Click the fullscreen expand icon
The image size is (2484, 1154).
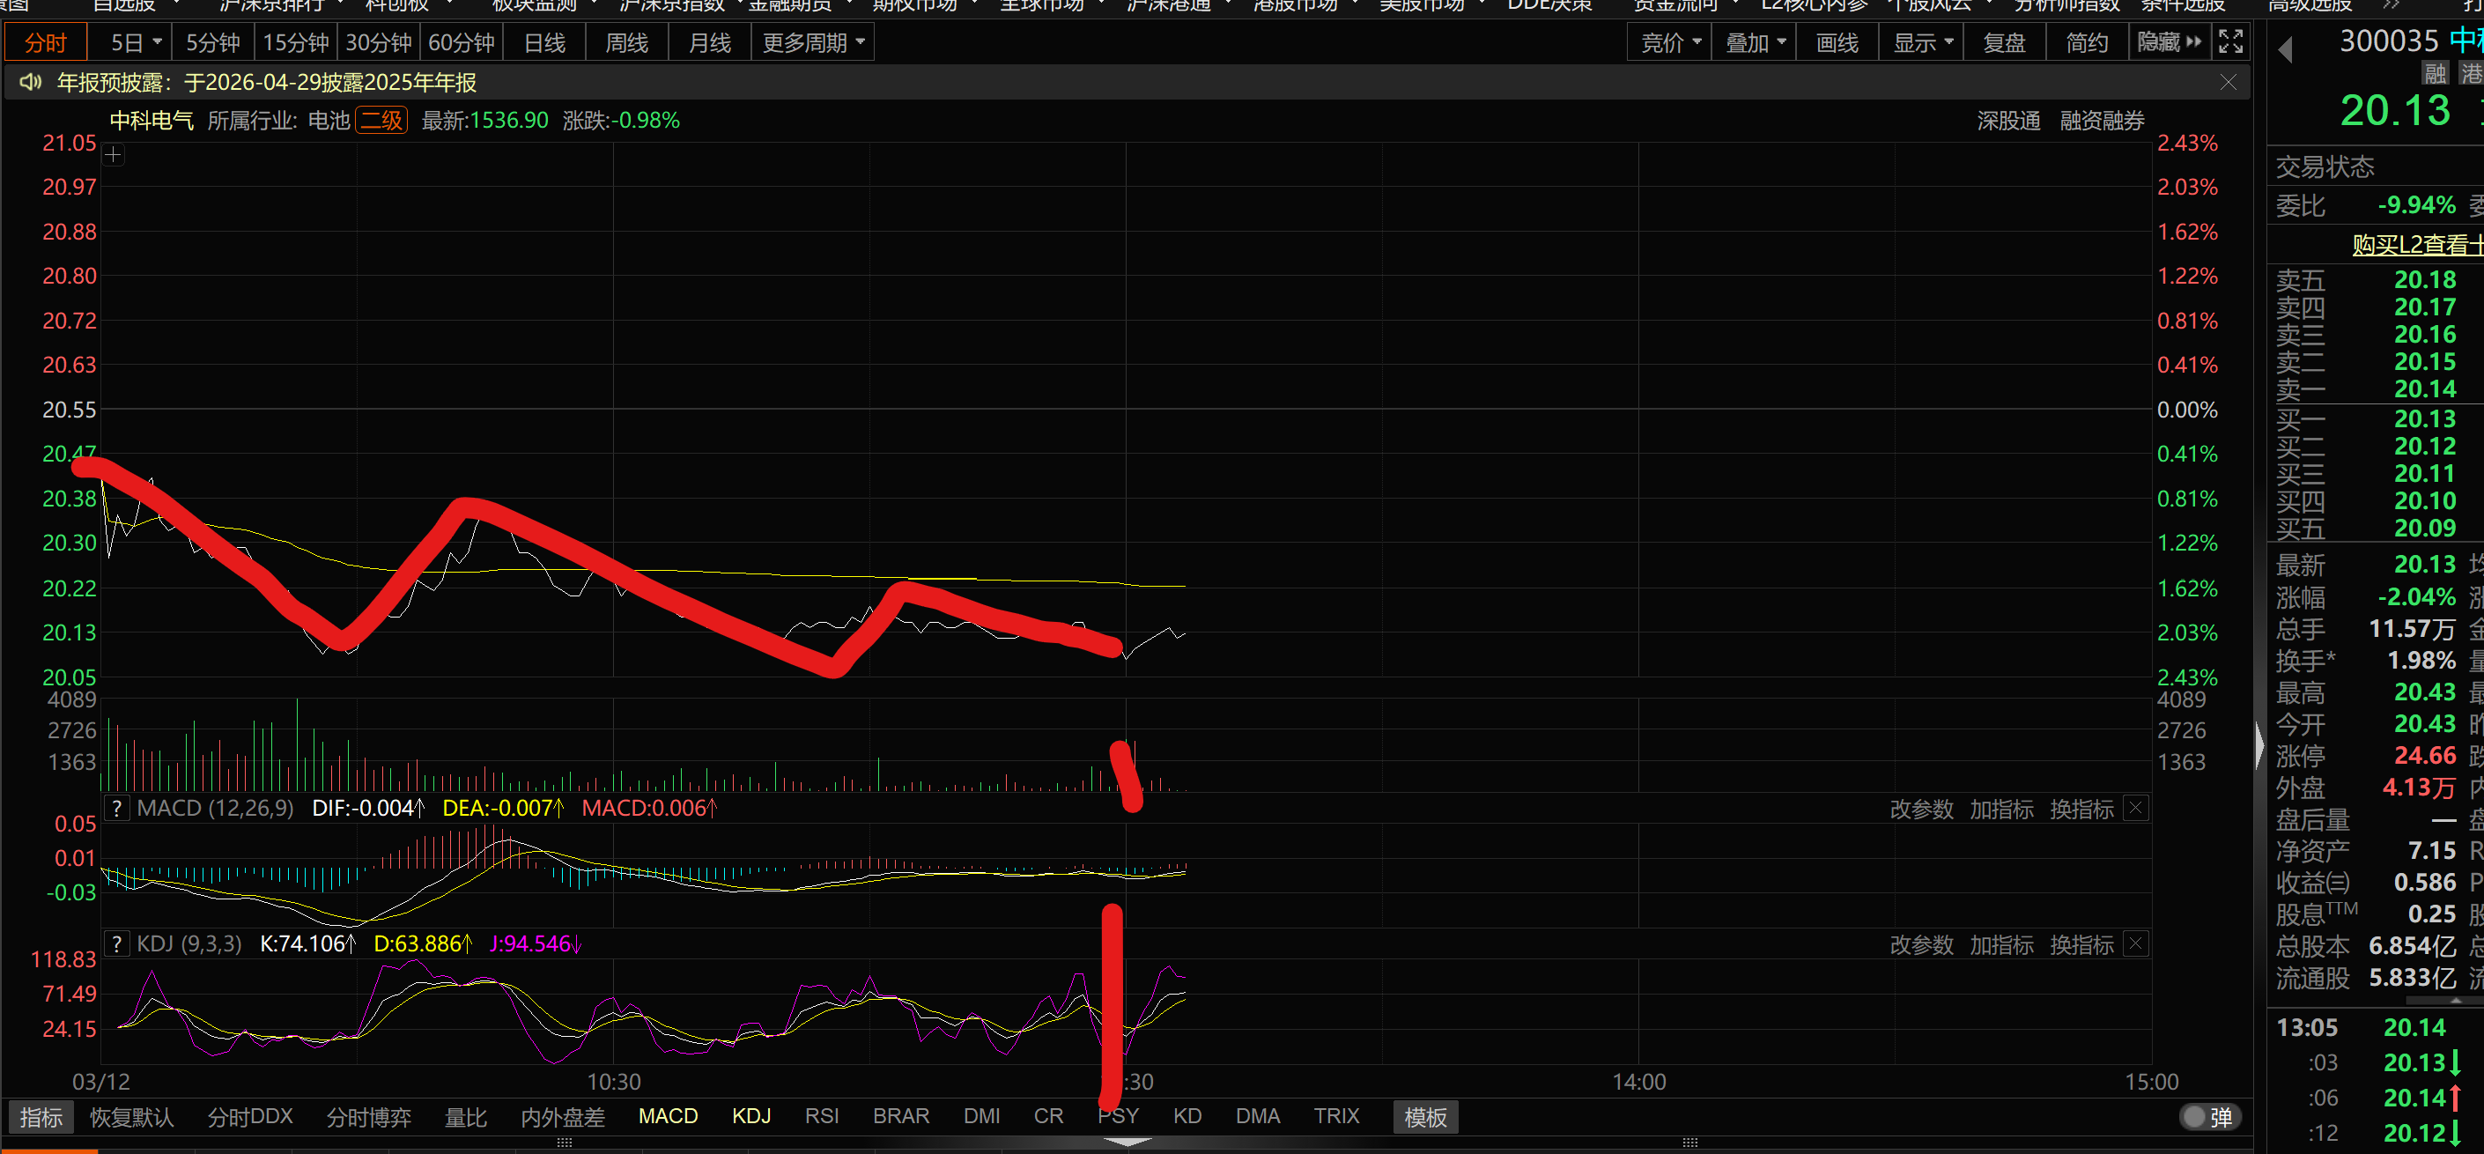click(2230, 42)
